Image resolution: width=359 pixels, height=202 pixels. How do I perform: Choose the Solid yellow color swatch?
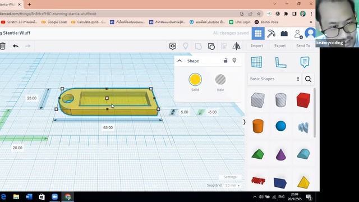195,80
